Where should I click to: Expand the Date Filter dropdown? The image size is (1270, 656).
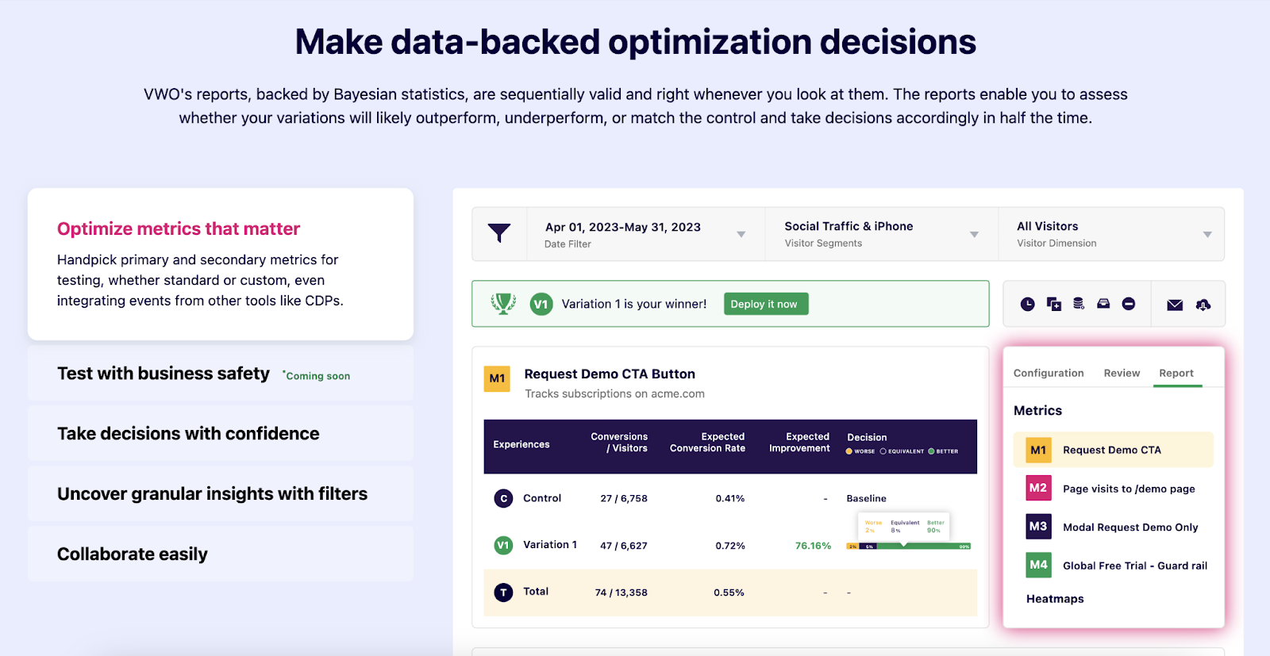click(x=741, y=233)
